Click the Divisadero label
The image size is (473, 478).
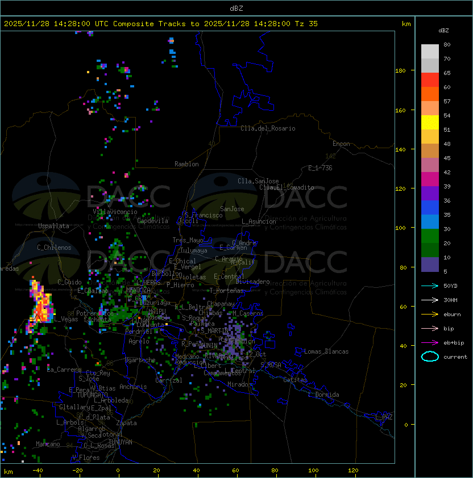pos(253,282)
